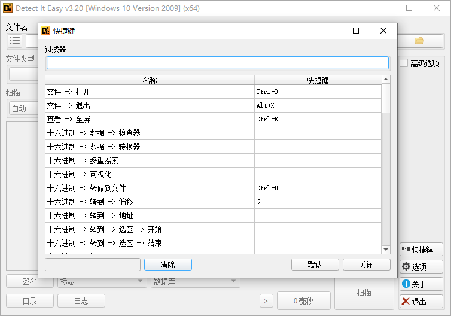The width and height of the screenshot is (451, 316).
Task: Open the folder browse icon button
Action: point(419,41)
